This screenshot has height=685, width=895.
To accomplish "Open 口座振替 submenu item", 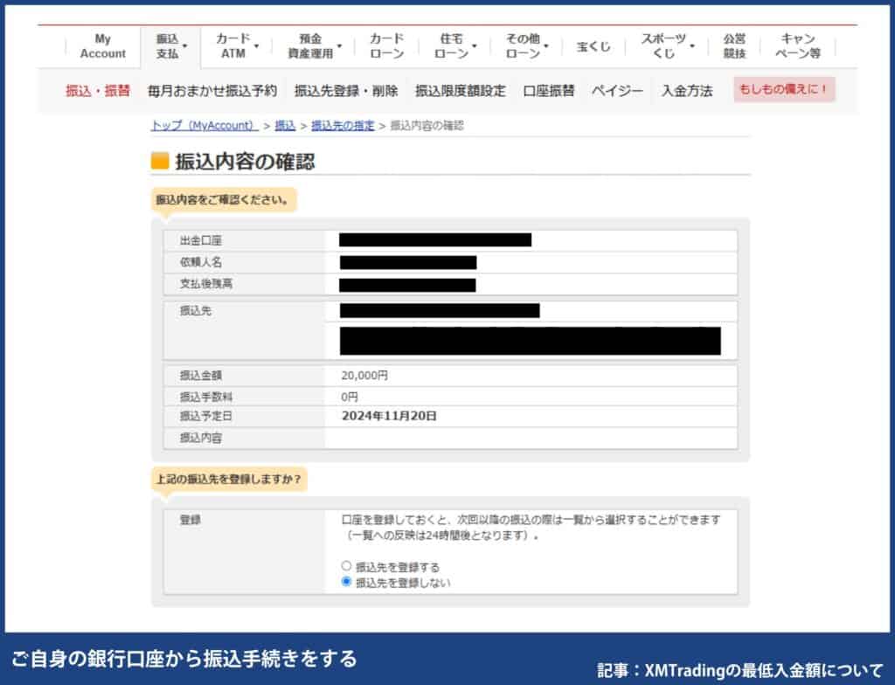I will (549, 91).
